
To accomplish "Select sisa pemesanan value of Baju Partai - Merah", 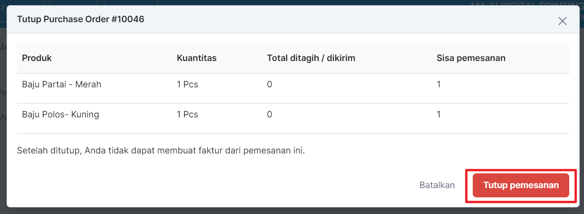I will click(x=439, y=85).
